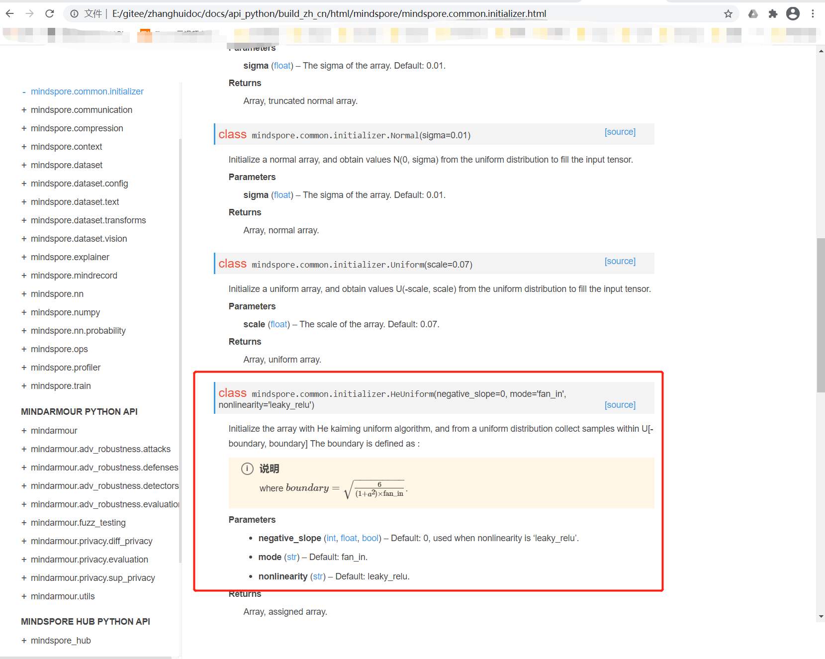Open mindspore.common.initializer in the sidebar
This screenshot has width=825, height=659.
tap(87, 92)
